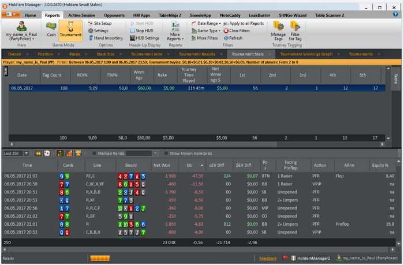Click the stats table scroll down arrow
Screen dimensions: 404x265
388,138
